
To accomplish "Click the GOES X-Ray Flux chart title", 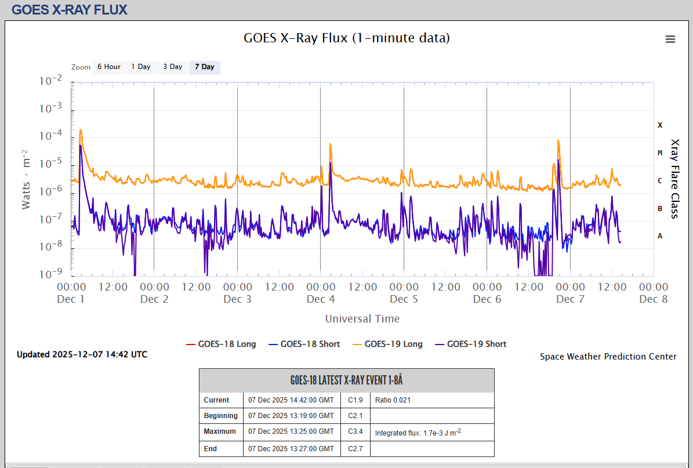I will click(x=346, y=38).
